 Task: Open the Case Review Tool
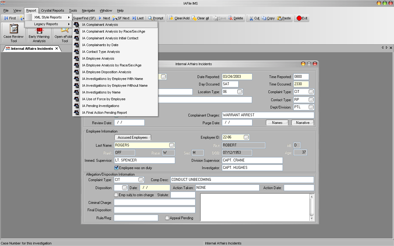14,34
